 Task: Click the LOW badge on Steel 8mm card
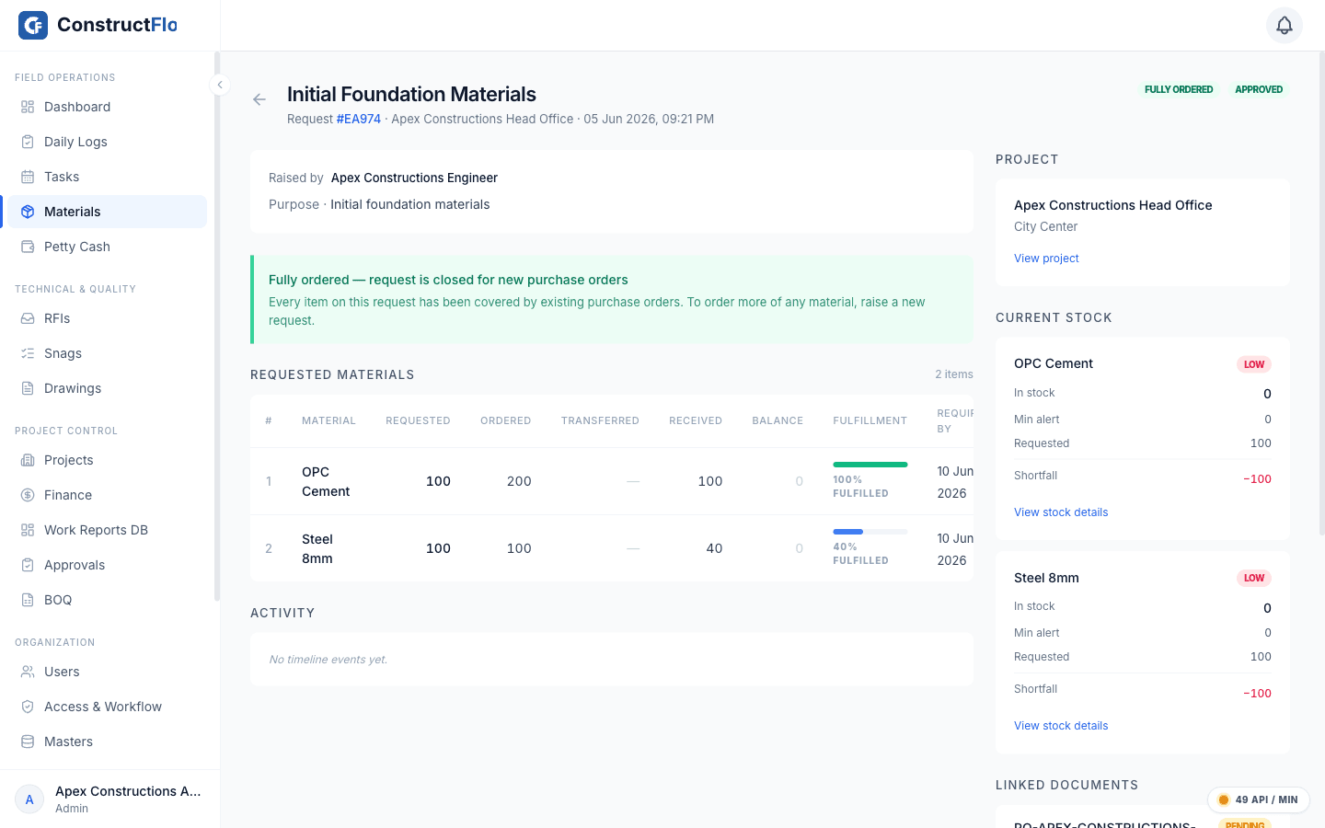click(1254, 578)
